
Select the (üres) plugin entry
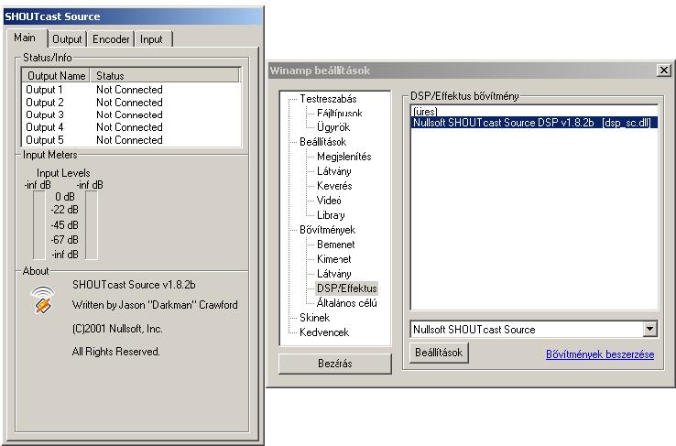coord(534,111)
